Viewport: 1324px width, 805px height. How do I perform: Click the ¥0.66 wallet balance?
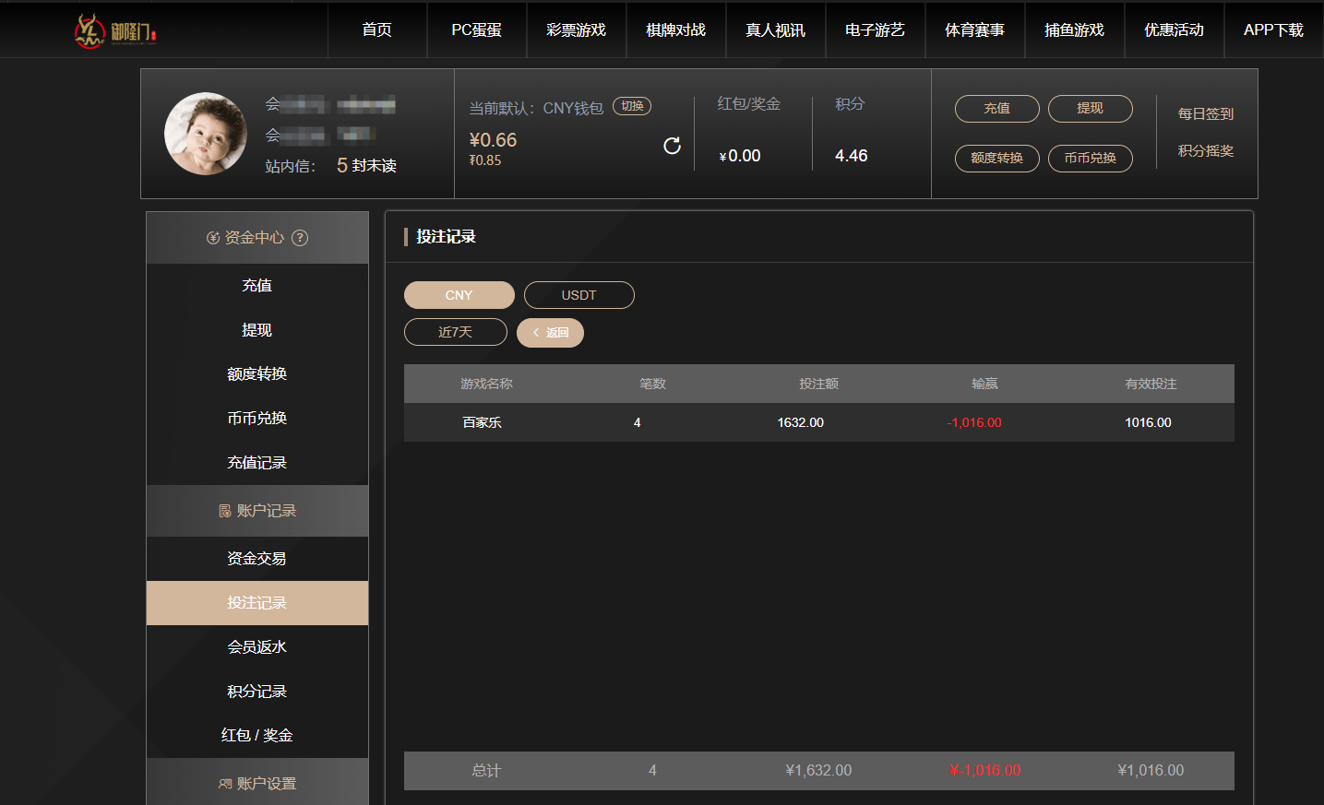(493, 140)
